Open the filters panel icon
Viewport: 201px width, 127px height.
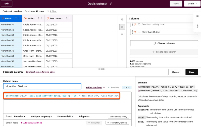coord(122,35)
